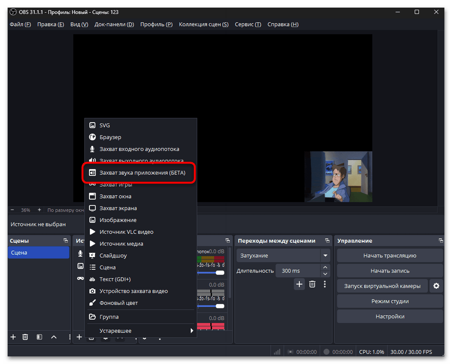This screenshot has width=452, height=364.
Task: Select Захват окна source
Action: [141, 196]
